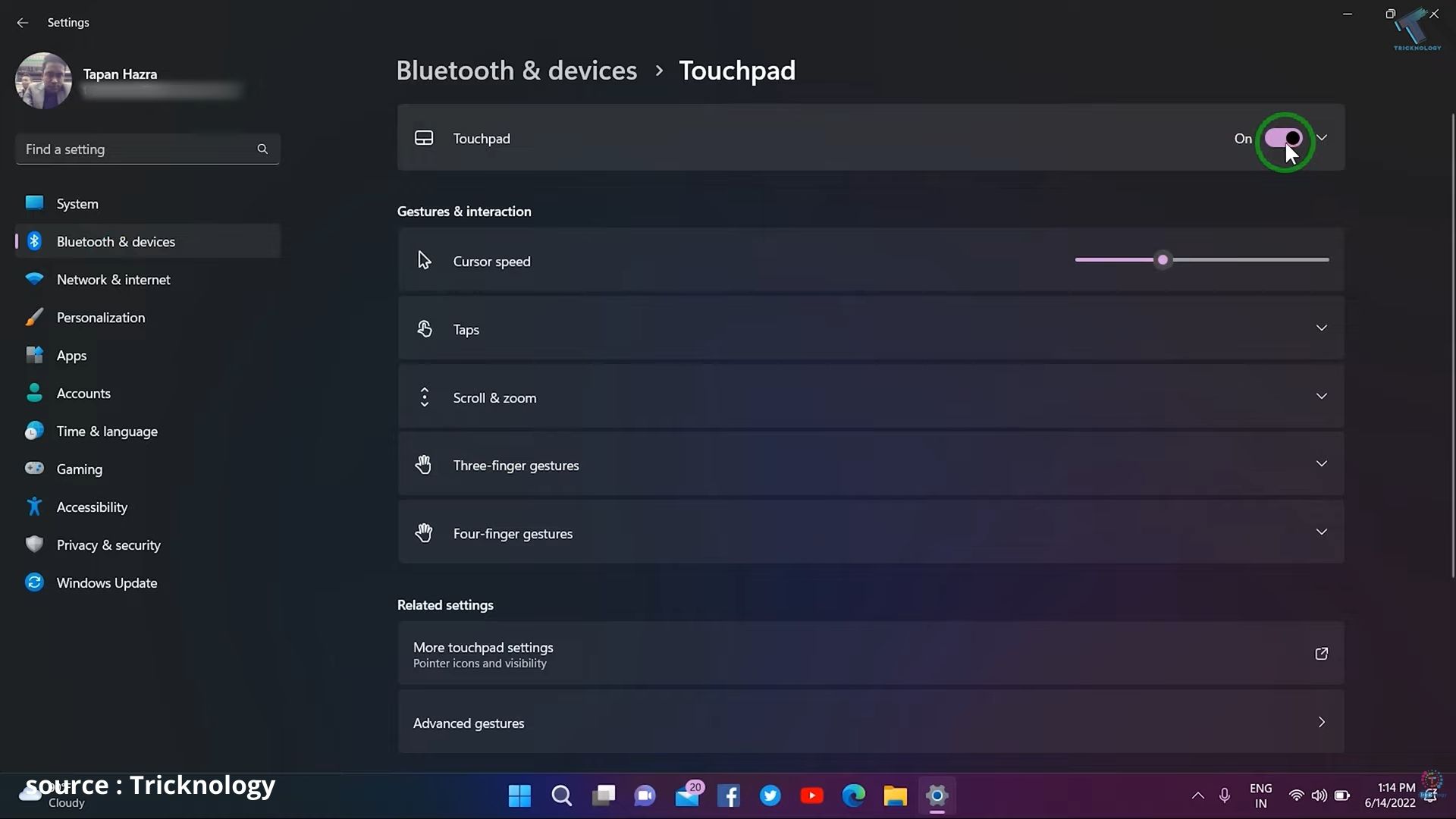The image size is (1456, 819).
Task: Open Tapan Hazra account profile picture
Action: (43, 80)
